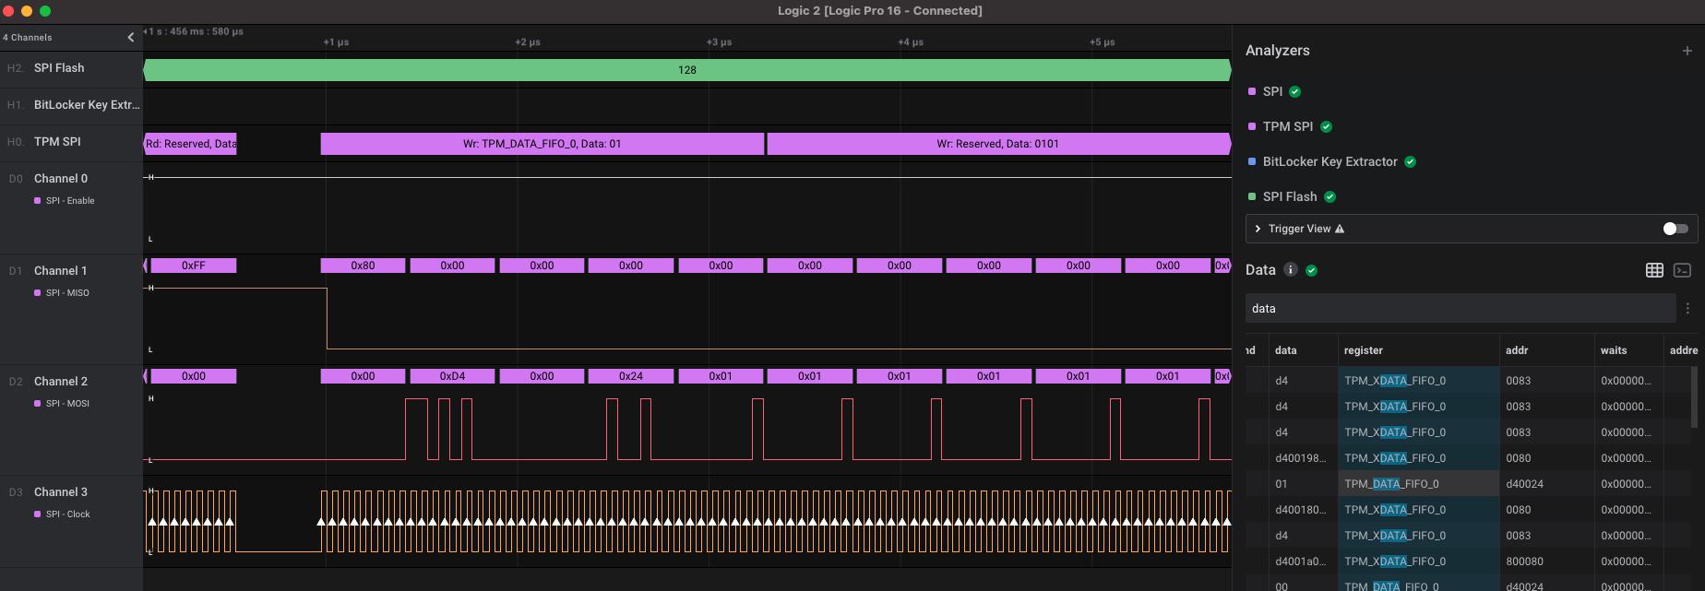1705x591 pixels.
Task: Expand the Trigger View section
Action: (x=1258, y=229)
